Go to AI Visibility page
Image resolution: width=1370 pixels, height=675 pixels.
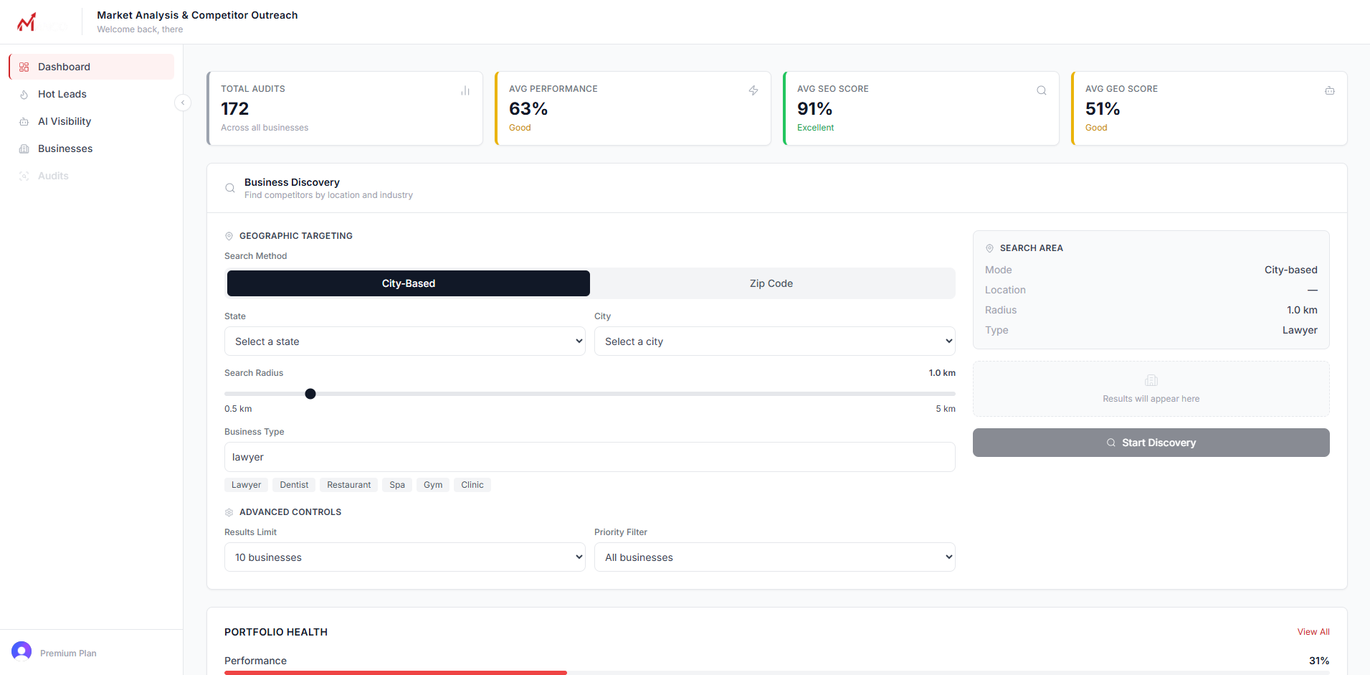(x=65, y=121)
